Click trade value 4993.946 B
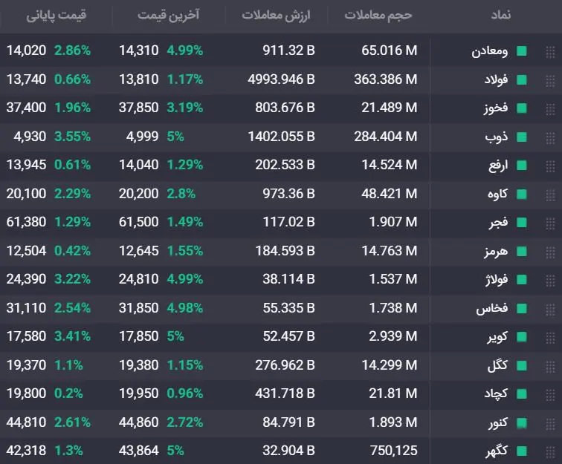Viewport: 562px width, 464px height. click(281, 79)
